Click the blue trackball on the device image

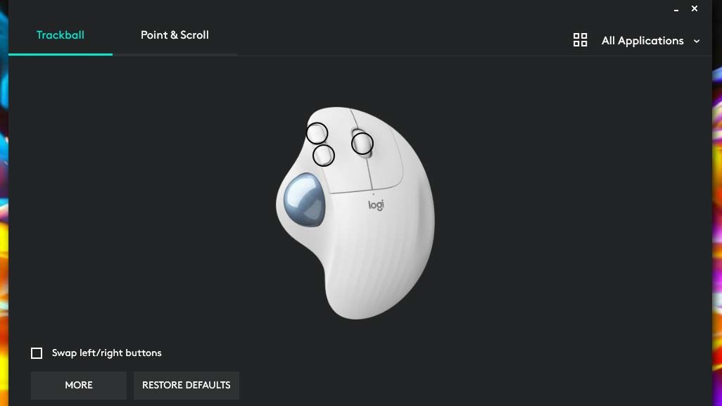pyautogui.click(x=304, y=200)
